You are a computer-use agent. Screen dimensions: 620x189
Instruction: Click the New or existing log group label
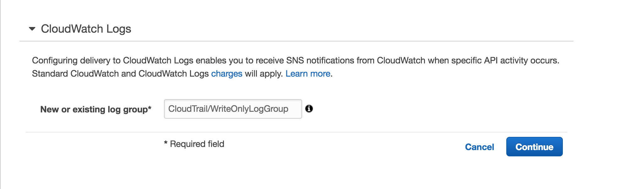coord(96,109)
